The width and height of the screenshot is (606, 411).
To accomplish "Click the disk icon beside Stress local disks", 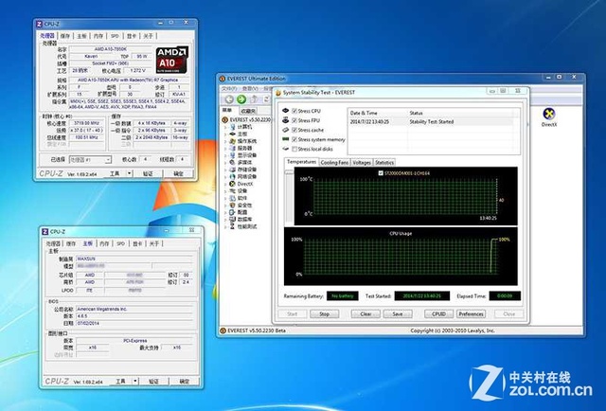I will pyautogui.click(x=286, y=149).
